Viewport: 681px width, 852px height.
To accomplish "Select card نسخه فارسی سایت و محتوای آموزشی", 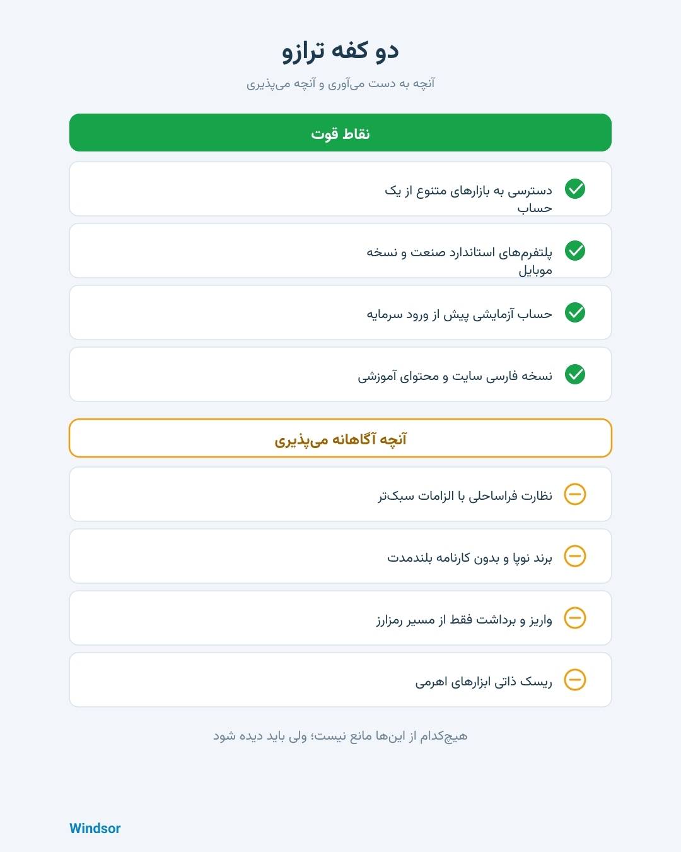I will (x=340, y=374).
